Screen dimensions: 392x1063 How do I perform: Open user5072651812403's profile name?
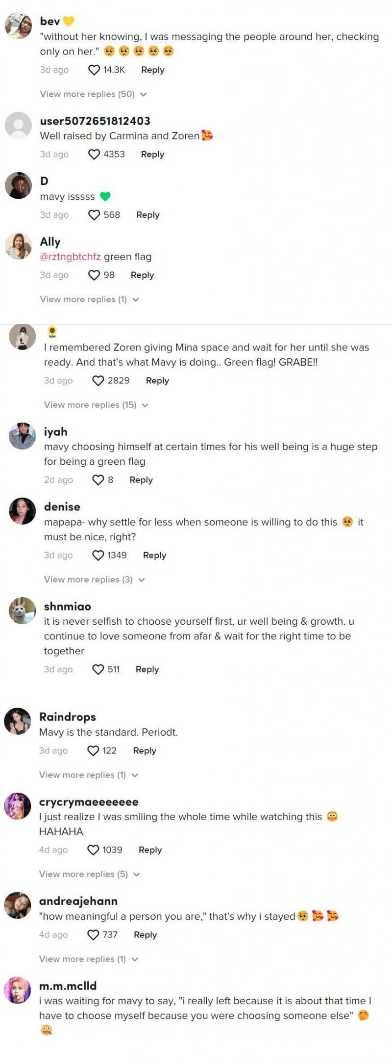tap(95, 121)
